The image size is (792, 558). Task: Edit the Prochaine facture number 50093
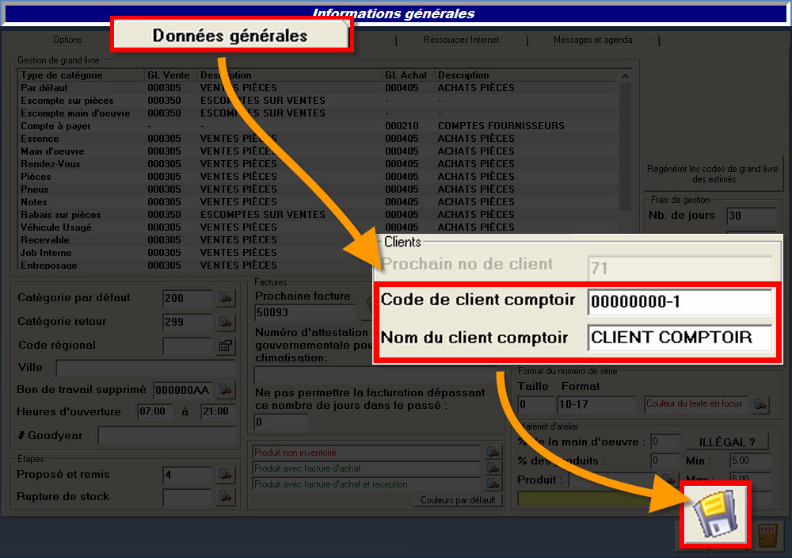[305, 313]
